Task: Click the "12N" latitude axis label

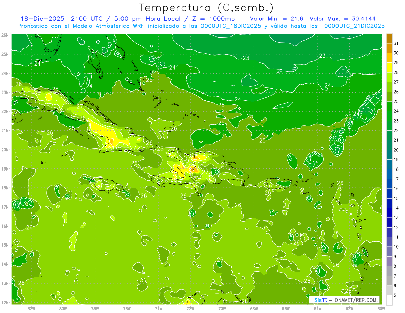Action: 5,302
